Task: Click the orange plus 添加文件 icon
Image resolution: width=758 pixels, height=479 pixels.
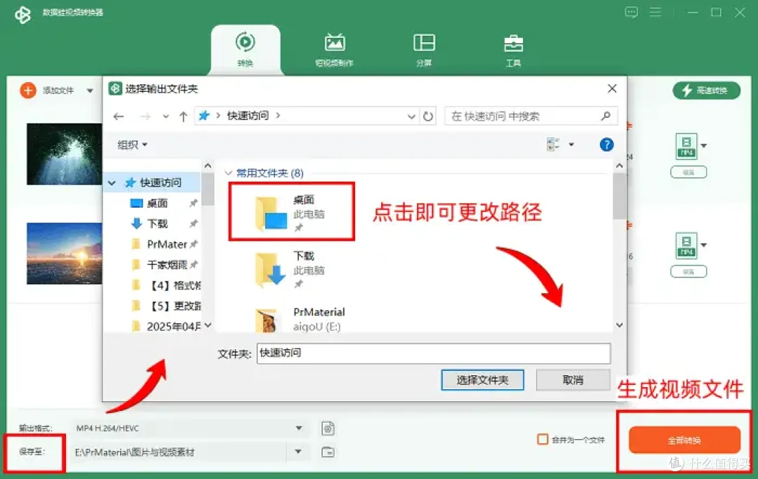Action: 28,90
